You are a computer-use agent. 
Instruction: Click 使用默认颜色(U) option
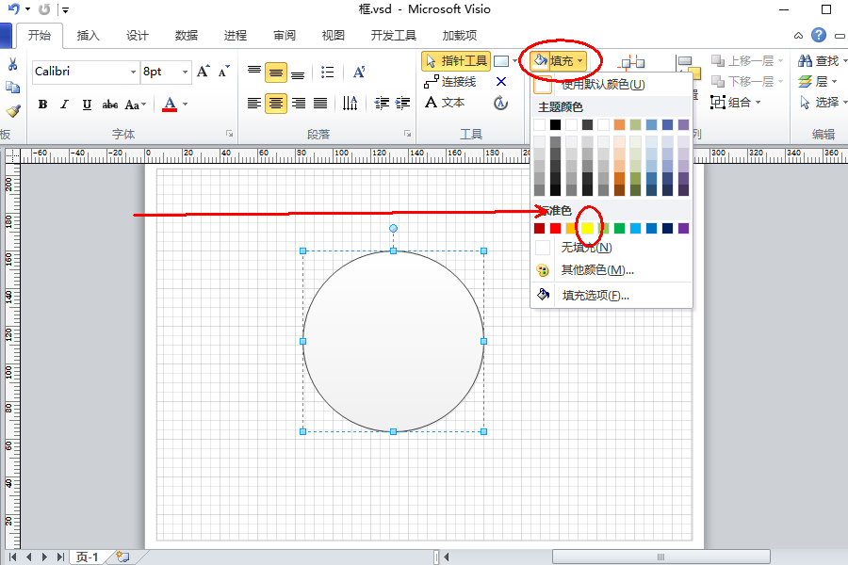point(603,85)
